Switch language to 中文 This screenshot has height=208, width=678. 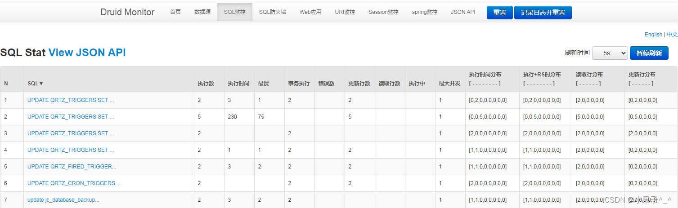[x=672, y=35]
